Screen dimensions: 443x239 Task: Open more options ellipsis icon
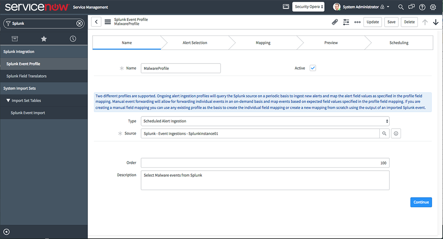click(x=357, y=22)
